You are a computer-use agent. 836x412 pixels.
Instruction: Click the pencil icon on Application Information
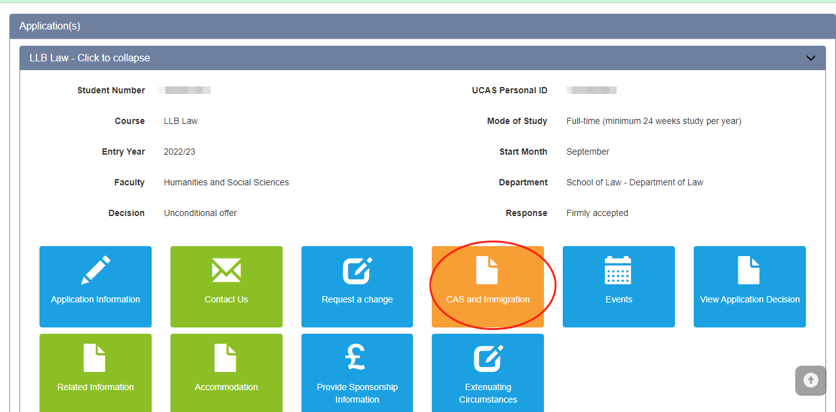(x=95, y=270)
